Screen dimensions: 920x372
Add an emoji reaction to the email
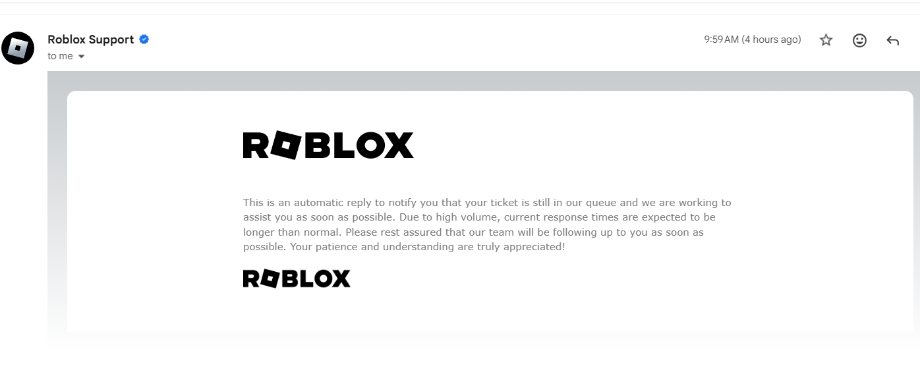859,40
